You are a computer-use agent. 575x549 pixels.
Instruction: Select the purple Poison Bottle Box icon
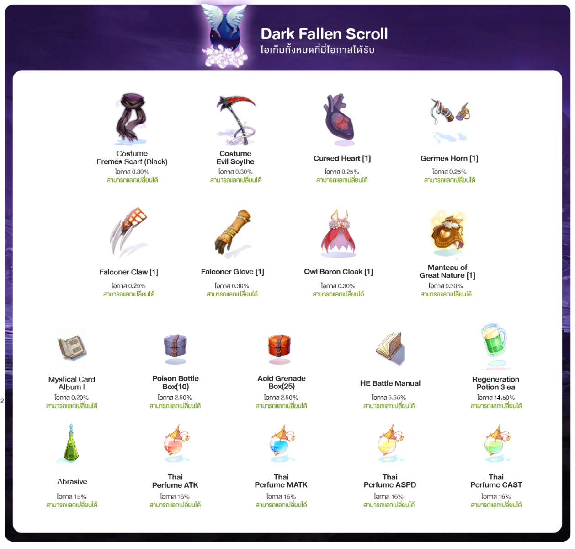coord(176,349)
